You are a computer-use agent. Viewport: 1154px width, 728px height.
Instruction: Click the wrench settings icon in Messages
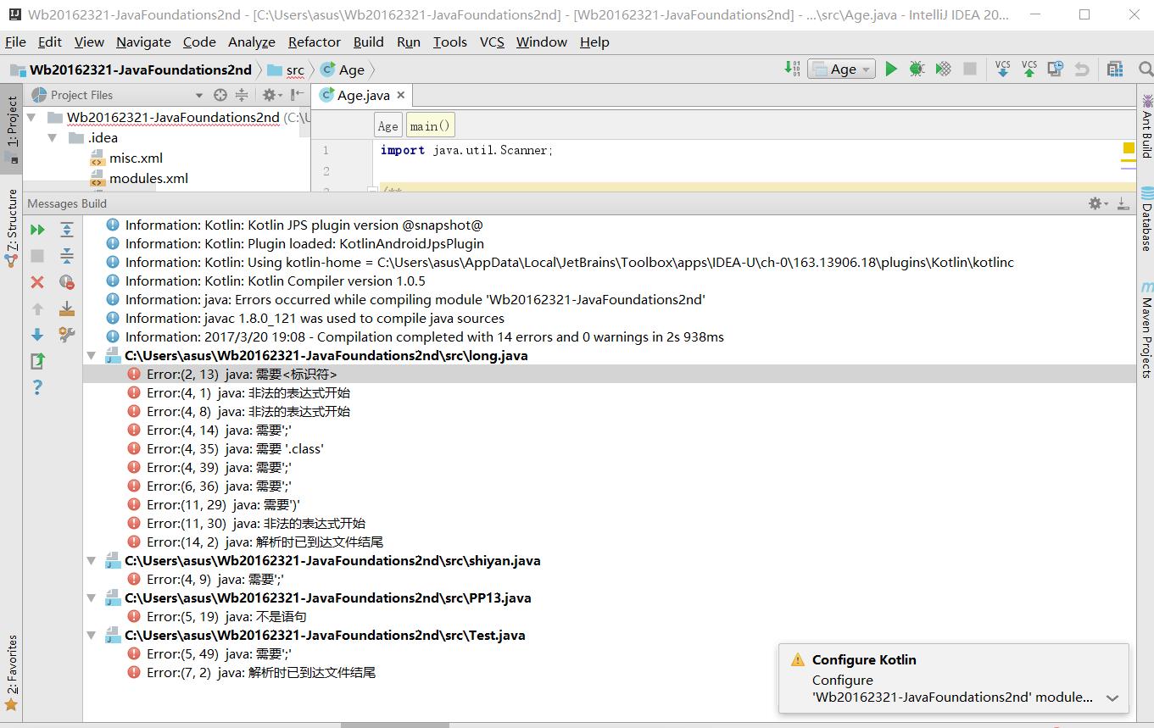pyautogui.click(x=67, y=335)
